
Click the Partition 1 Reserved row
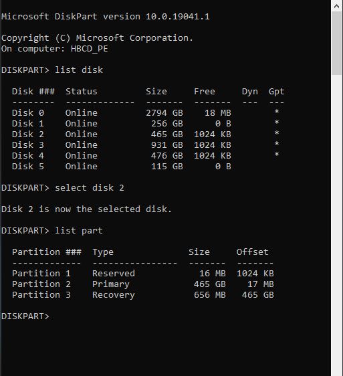pyautogui.click(x=143, y=274)
